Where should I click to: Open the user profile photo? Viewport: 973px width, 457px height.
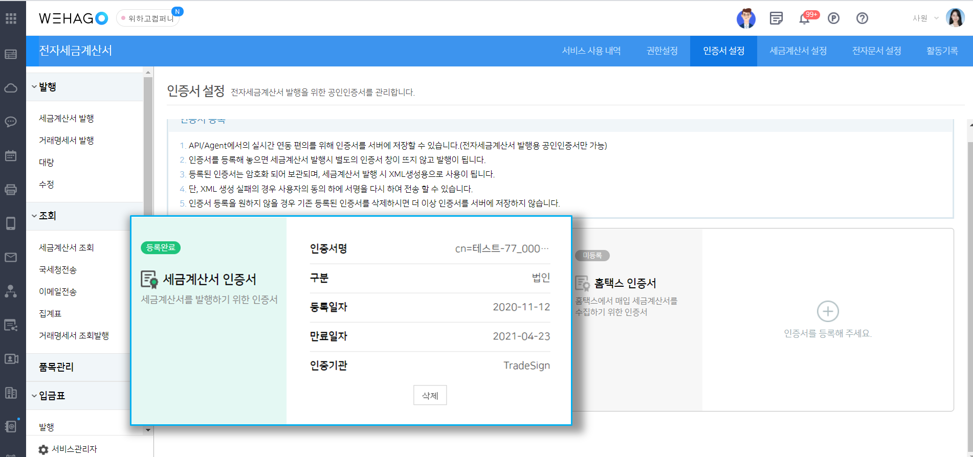tap(955, 18)
